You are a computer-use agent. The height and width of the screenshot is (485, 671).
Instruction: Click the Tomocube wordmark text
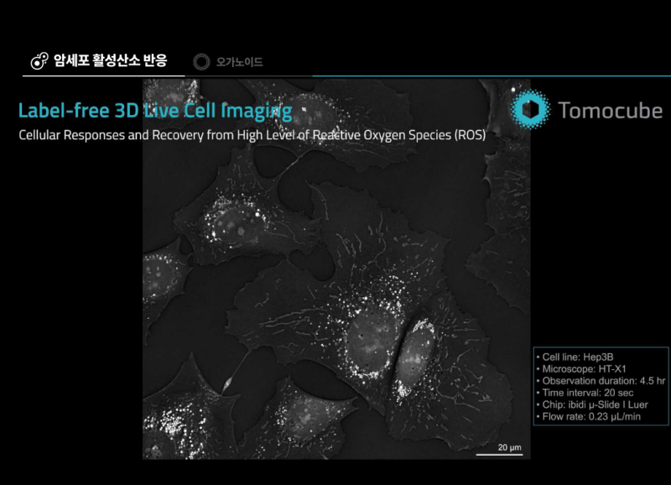point(610,111)
